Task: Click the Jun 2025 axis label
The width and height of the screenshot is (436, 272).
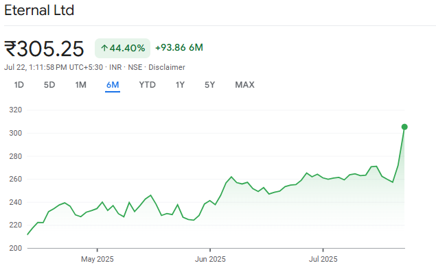Action: click(x=210, y=259)
